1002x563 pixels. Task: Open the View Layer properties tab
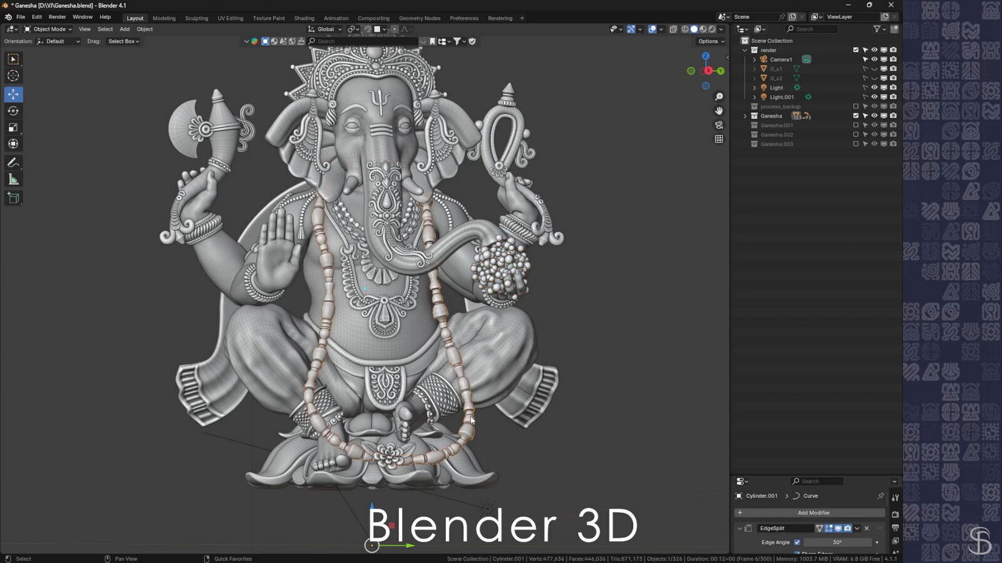tap(896, 541)
